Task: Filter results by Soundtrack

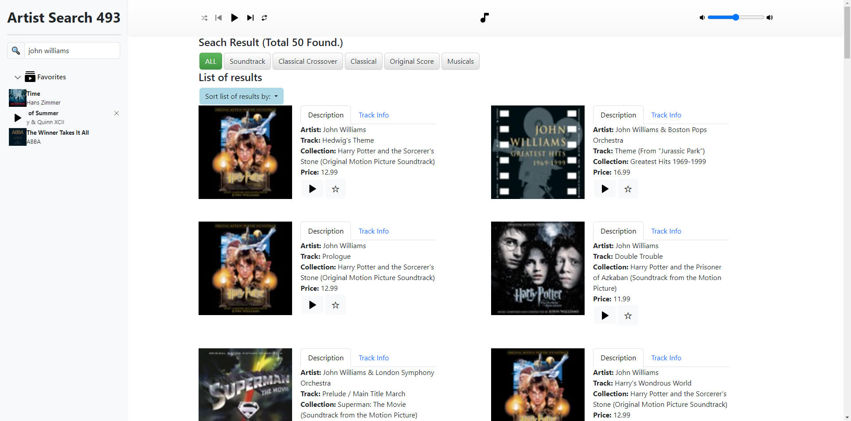Action: pos(247,61)
